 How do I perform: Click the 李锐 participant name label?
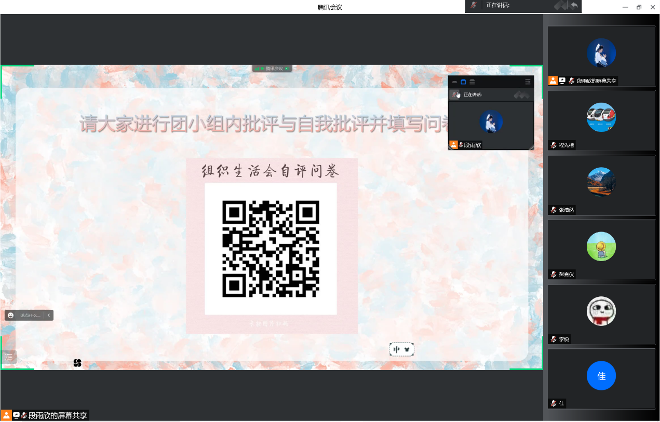pyautogui.click(x=564, y=339)
